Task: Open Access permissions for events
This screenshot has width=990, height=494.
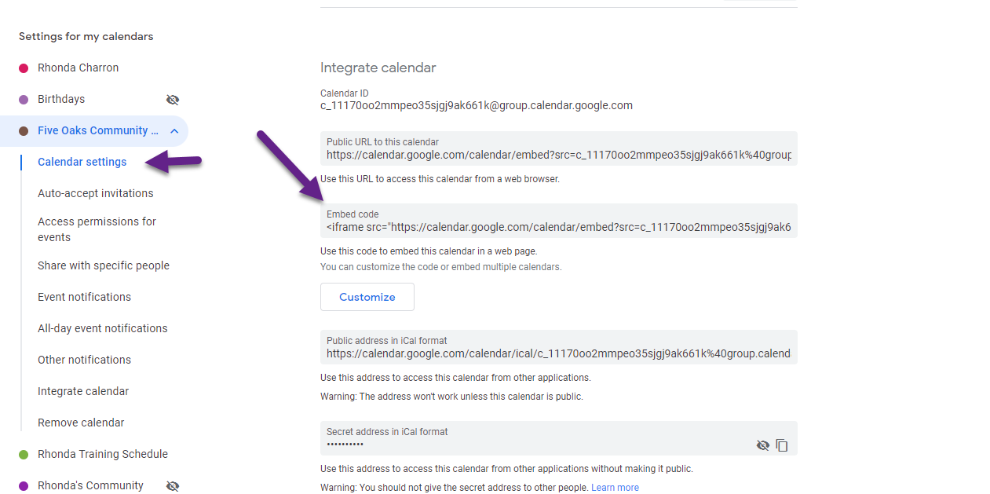Action: pyautogui.click(x=97, y=229)
